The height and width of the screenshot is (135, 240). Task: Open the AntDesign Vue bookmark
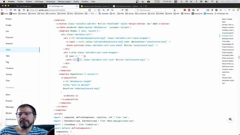[221, 13]
